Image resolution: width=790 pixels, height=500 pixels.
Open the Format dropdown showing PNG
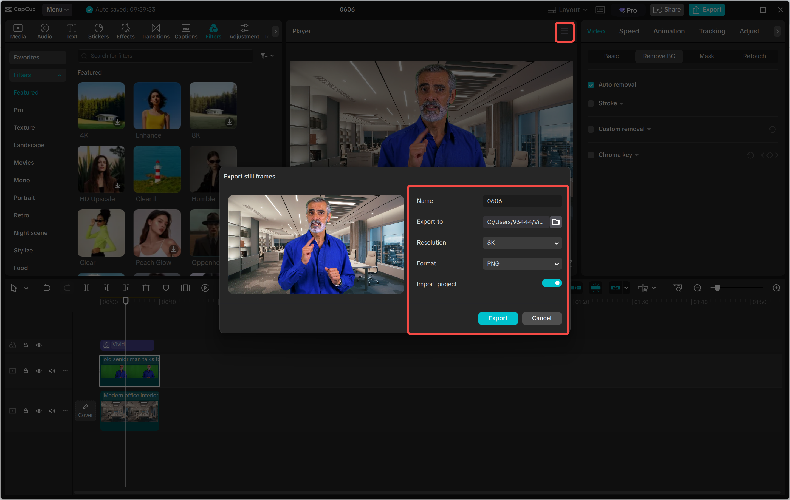(522, 264)
